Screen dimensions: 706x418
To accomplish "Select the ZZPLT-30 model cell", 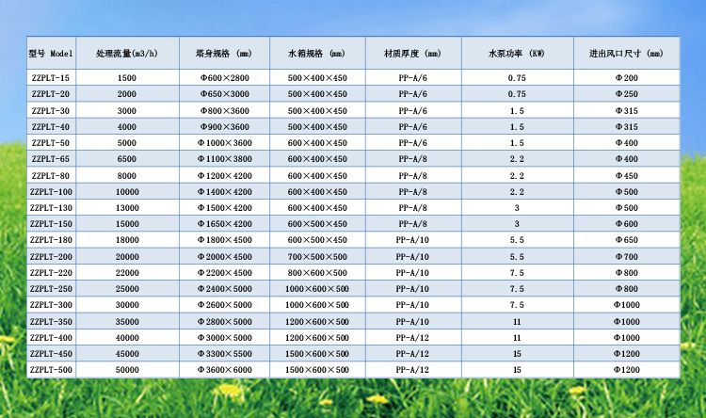I will tap(51, 110).
